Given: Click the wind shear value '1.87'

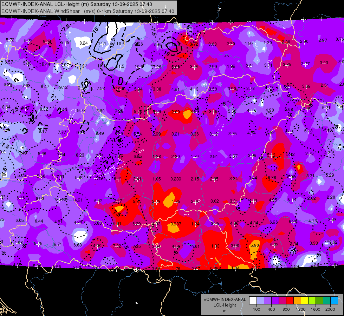Looking at the screenshot, I should click(195, 157).
